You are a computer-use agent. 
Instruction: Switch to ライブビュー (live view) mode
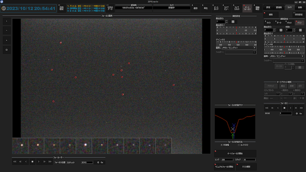coord(226,8)
